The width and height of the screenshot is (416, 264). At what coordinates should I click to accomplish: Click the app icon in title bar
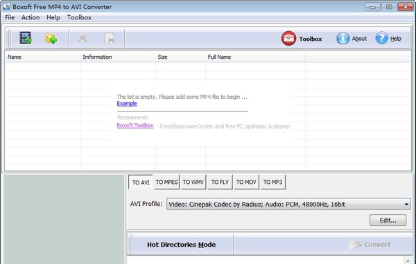coord(6,7)
